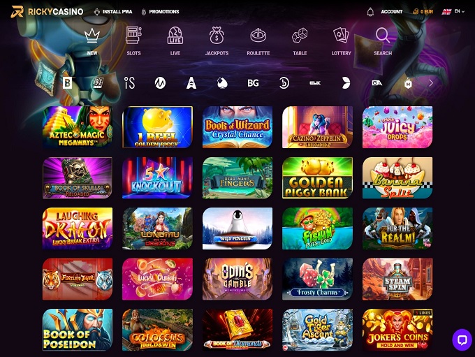The width and height of the screenshot is (475, 357).
Task: Open the live chat bubble button
Action: [x=462, y=340]
